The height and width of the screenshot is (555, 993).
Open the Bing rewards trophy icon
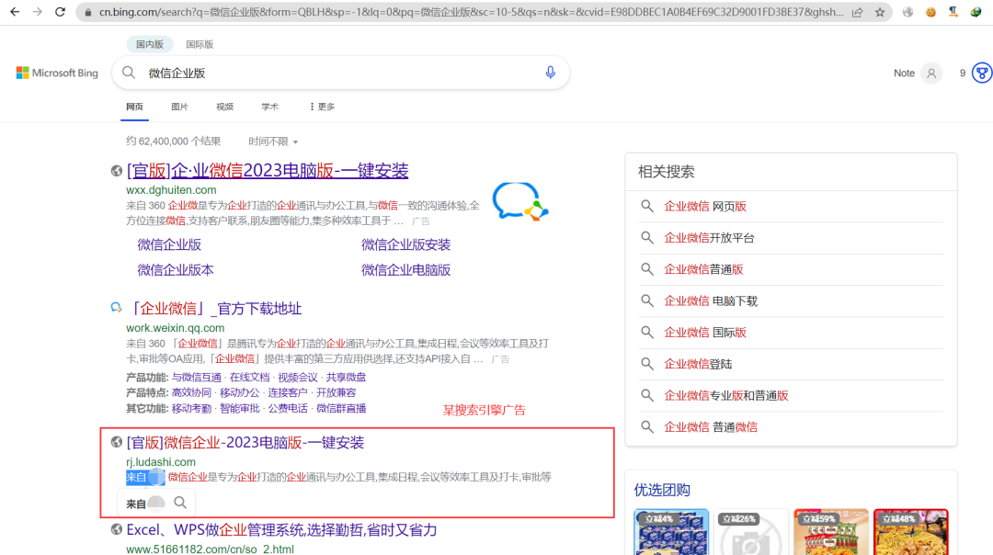coord(982,74)
